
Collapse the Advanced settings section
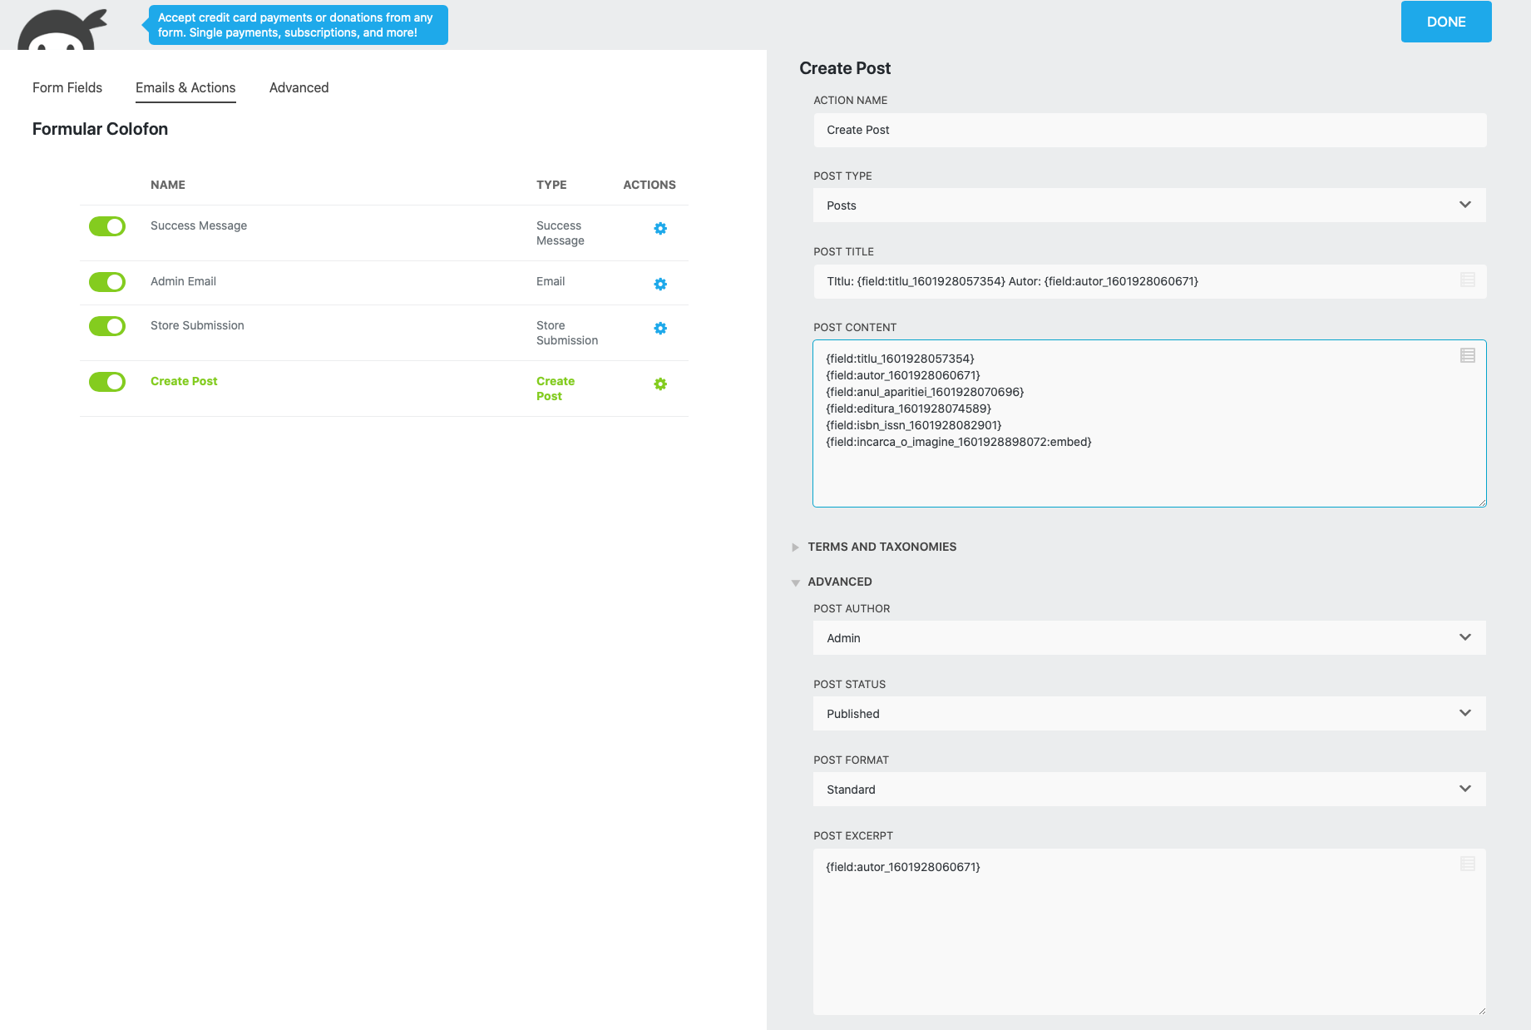coord(839,582)
